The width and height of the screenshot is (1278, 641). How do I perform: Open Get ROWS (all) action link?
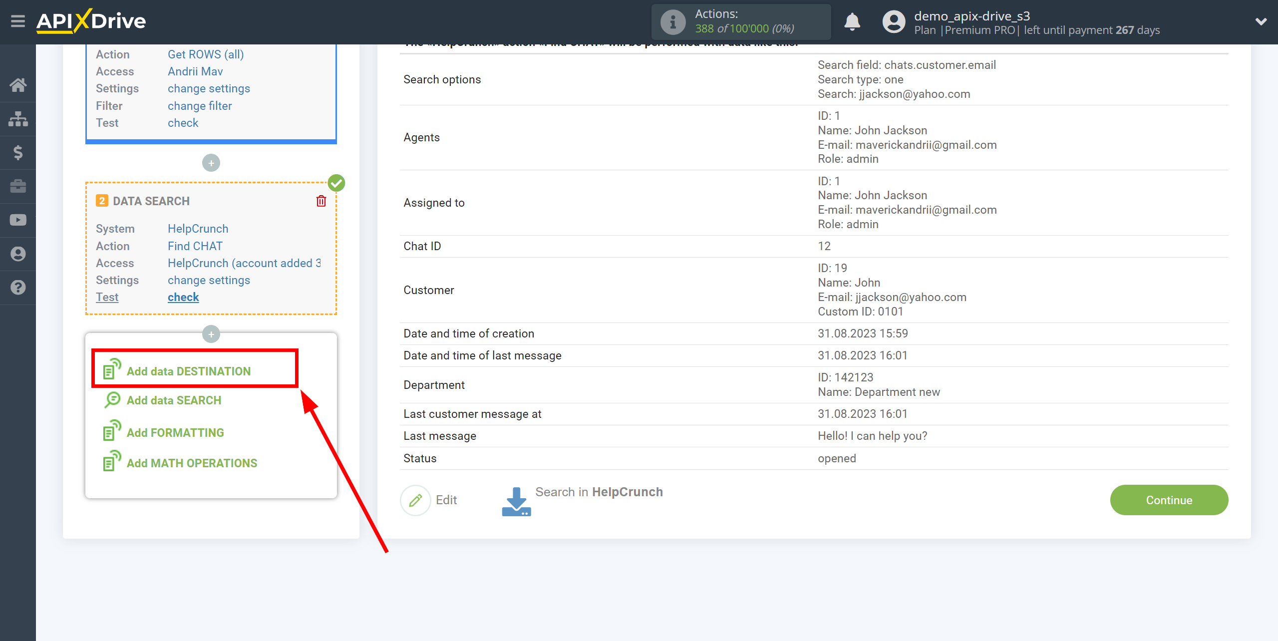coord(206,54)
